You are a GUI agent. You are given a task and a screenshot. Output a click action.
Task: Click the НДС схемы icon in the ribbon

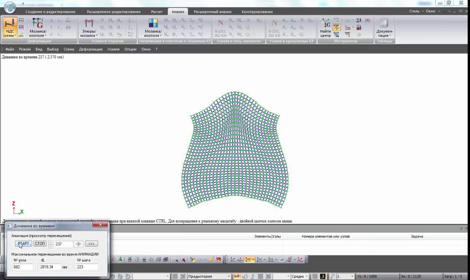tap(10, 27)
